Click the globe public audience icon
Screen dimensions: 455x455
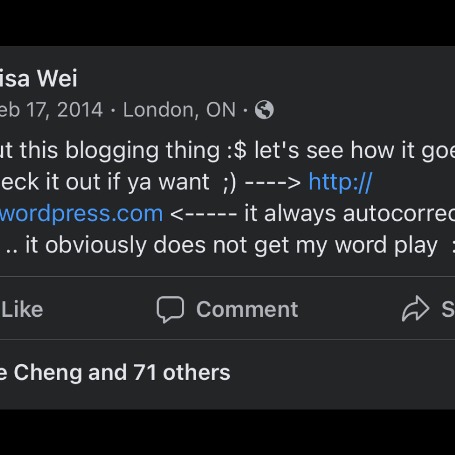(264, 110)
